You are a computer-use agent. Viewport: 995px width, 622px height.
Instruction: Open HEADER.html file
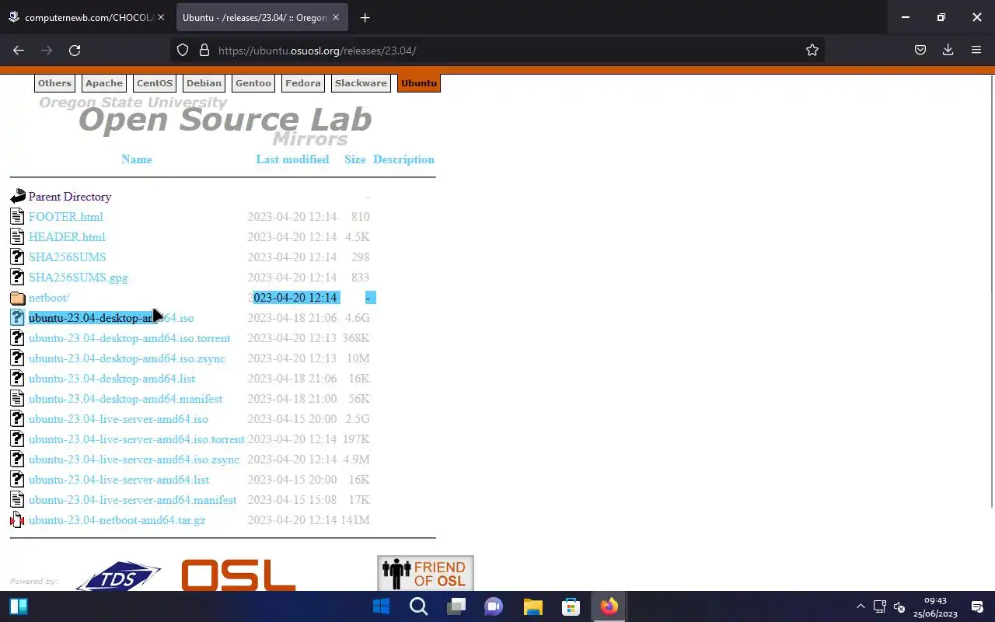point(67,237)
